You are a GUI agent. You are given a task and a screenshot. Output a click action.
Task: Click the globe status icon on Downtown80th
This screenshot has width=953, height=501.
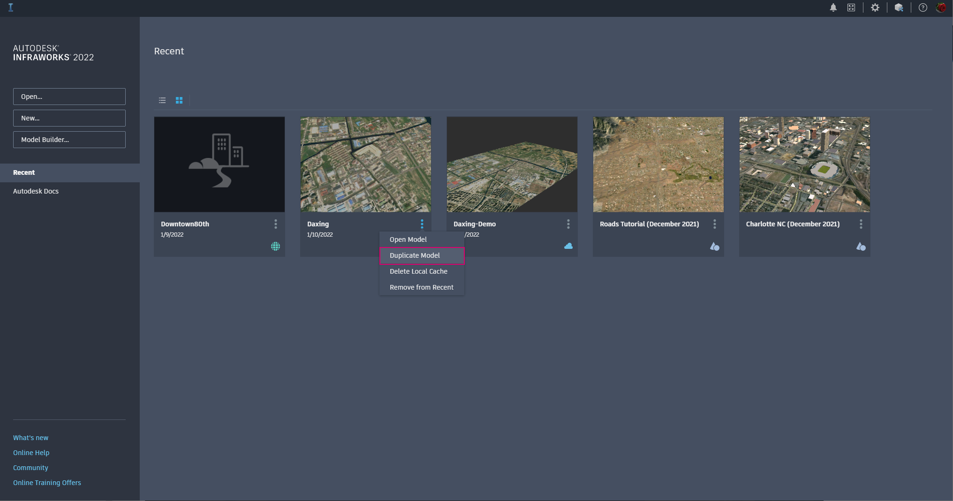tap(275, 247)
